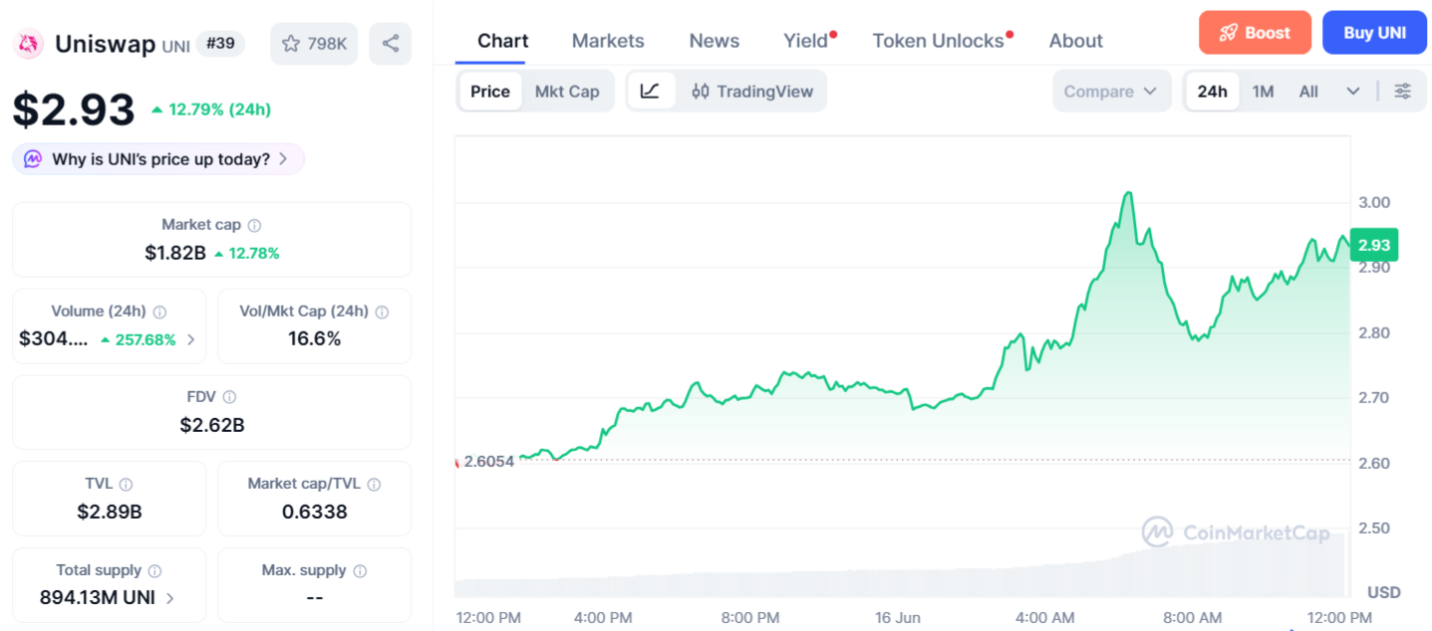1432x631 pixels.
Task: Click the USD currency label on chart
Action: point(1384,592)
